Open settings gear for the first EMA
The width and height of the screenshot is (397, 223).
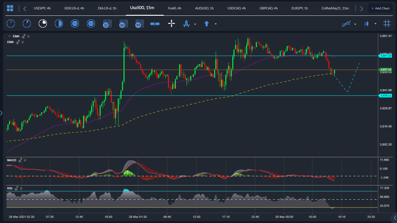(23, 36)
